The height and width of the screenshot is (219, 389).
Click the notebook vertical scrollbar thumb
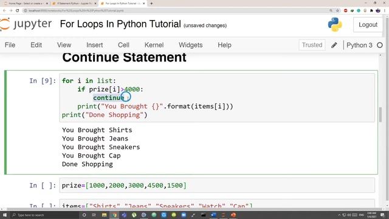click(x=380, y=114)
